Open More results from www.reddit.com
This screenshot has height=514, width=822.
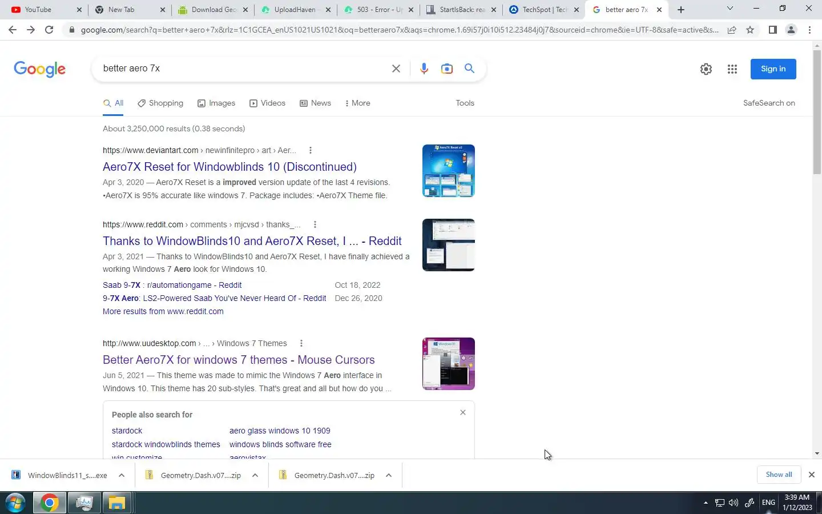coord(163,311)
